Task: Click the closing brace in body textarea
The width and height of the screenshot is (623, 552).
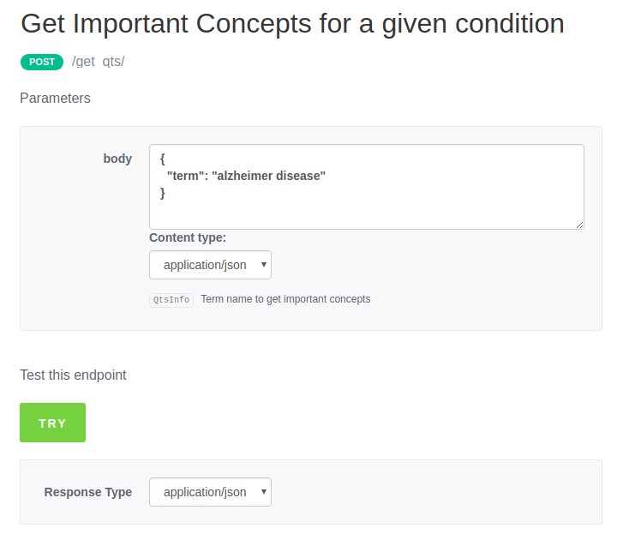Action: click(x=163, y=193)
